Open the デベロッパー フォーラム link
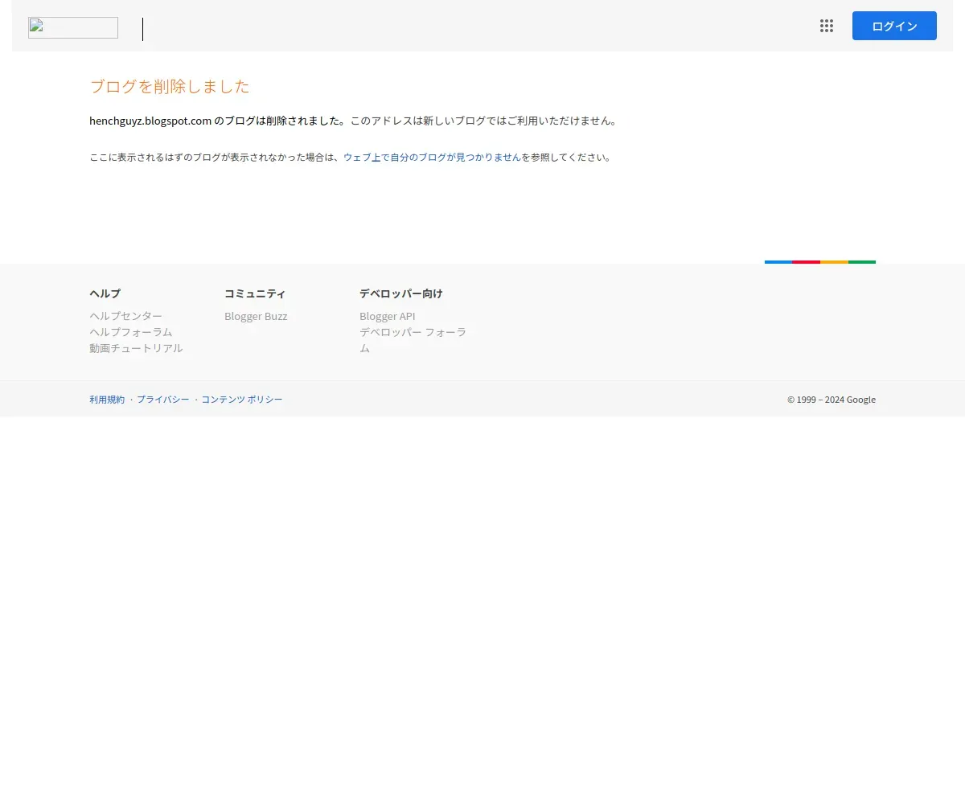The image size is (965, 804). (413, 340)
